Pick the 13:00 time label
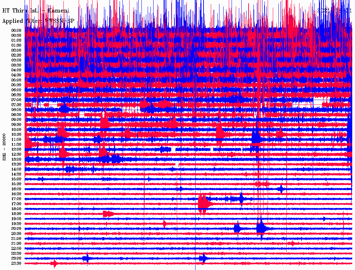 click(x=16, y=160)
